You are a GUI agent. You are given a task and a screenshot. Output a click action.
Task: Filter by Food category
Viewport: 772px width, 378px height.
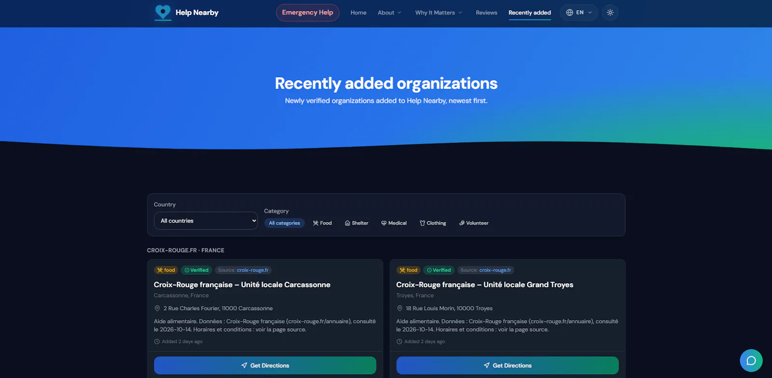click(322, 223)
